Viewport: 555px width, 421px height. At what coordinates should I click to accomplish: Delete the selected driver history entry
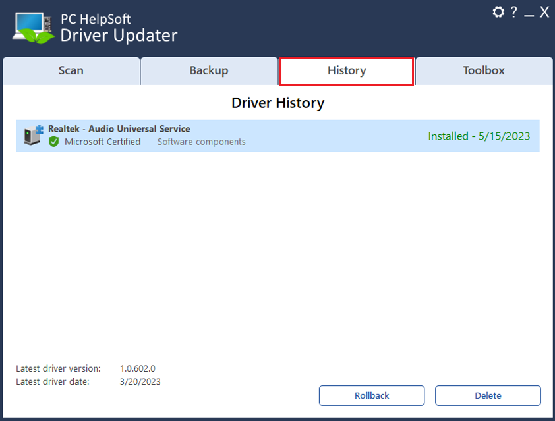(488, 395)
